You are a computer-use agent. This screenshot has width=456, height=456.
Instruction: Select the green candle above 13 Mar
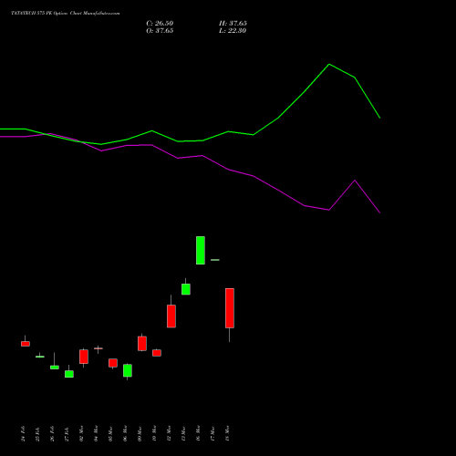[186, 289]
